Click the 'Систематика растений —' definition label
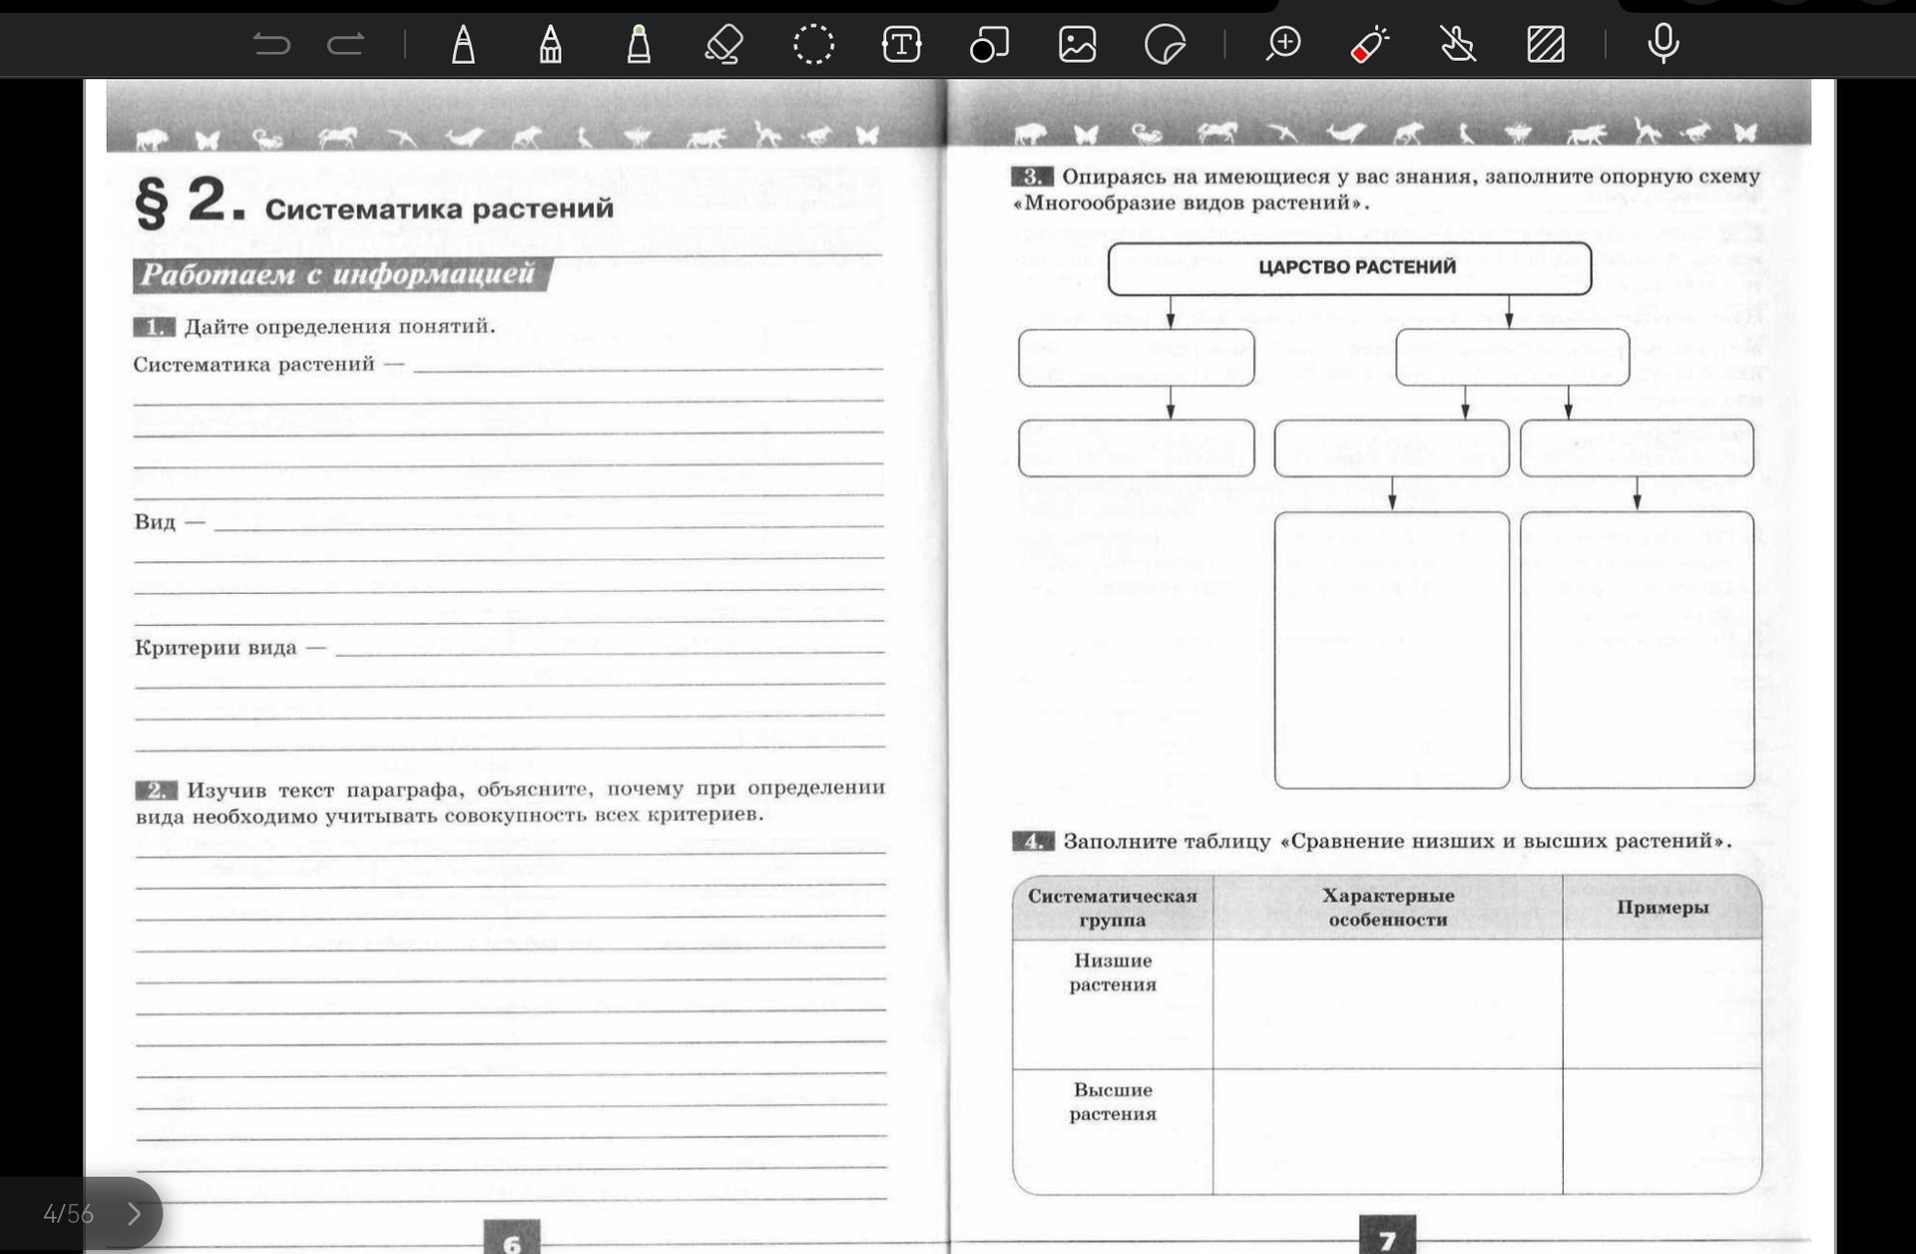The image size is (1916, 1254). point(268,364)
